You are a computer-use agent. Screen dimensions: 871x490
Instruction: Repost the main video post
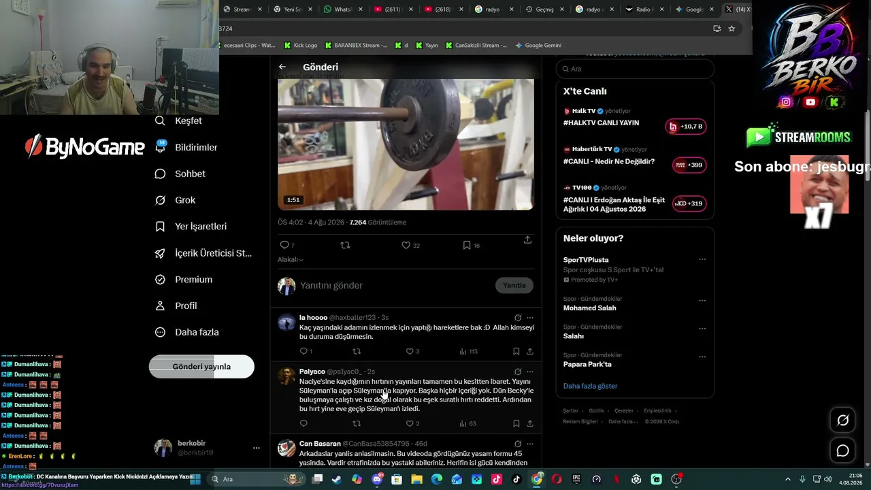pyautogui.click(x=345, y=245)
